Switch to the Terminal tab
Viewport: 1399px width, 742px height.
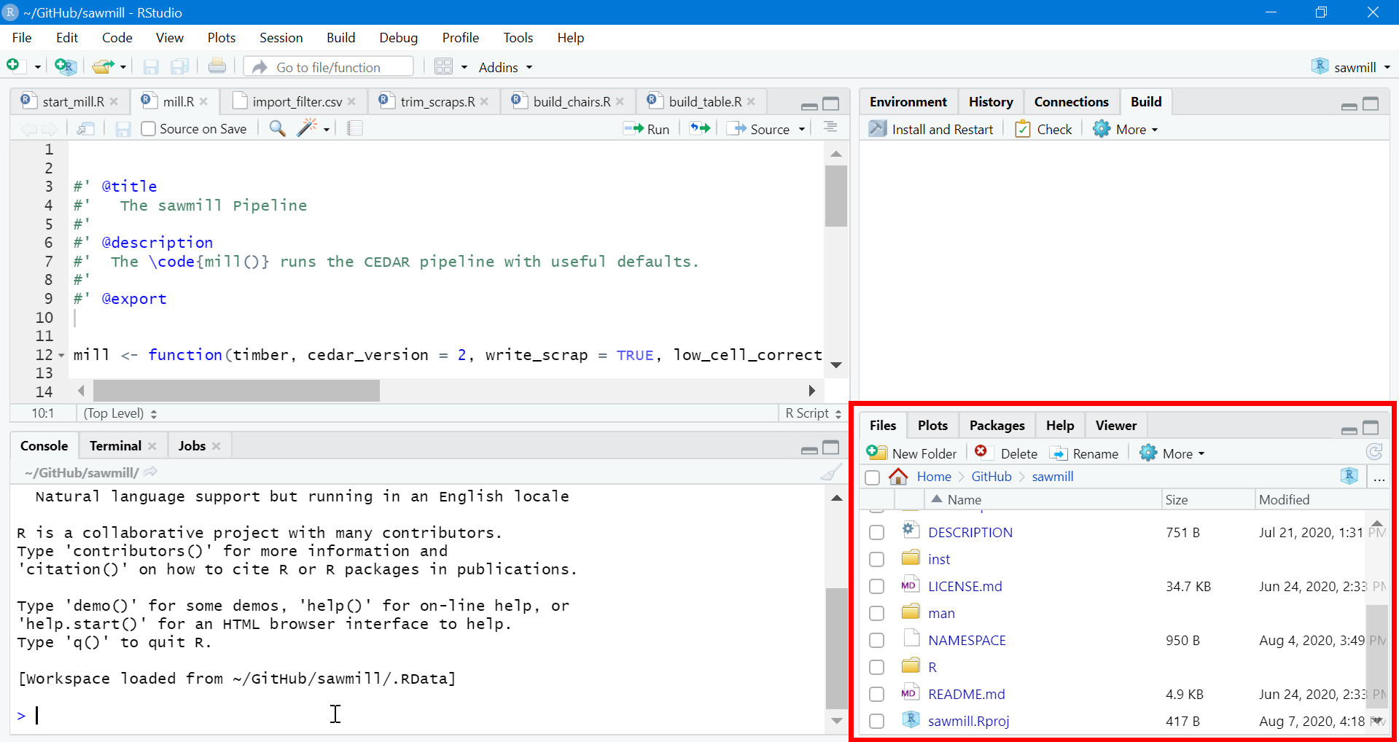point(115,446)
